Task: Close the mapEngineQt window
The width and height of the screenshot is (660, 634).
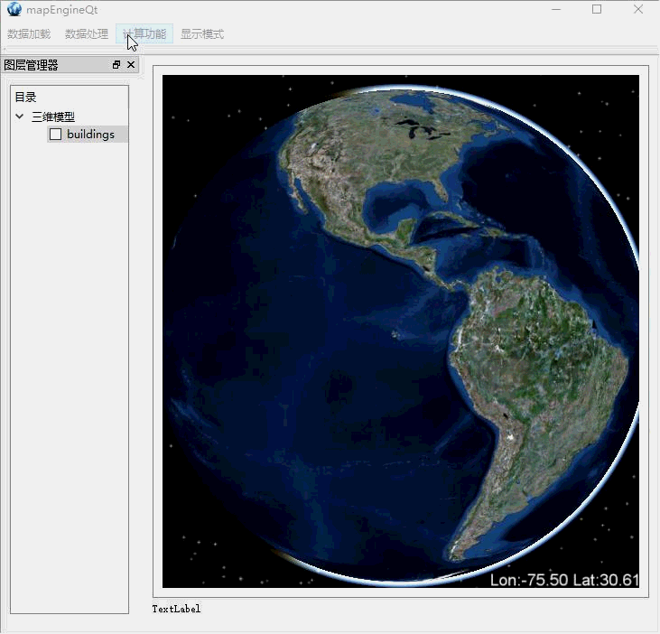Action: (638, 9)
